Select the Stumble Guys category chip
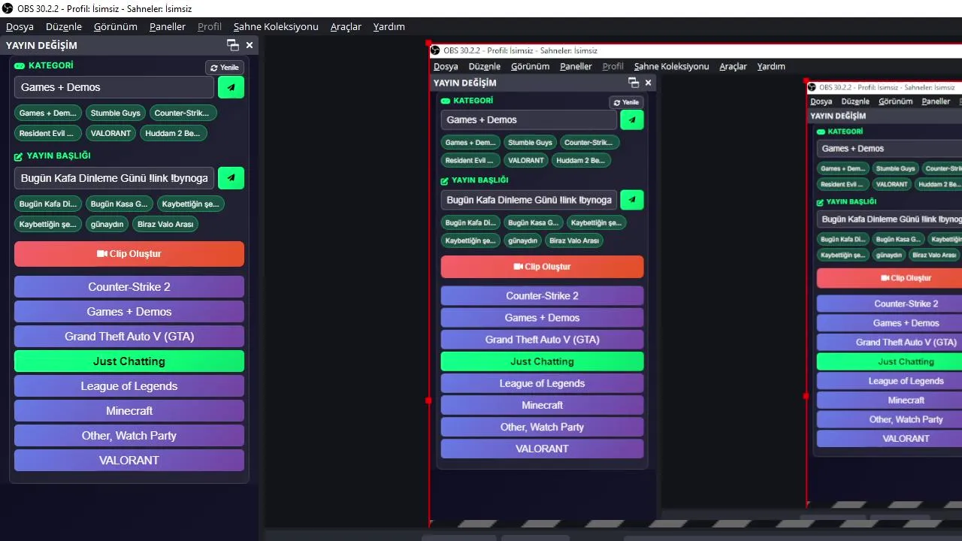 coord(116,113)
